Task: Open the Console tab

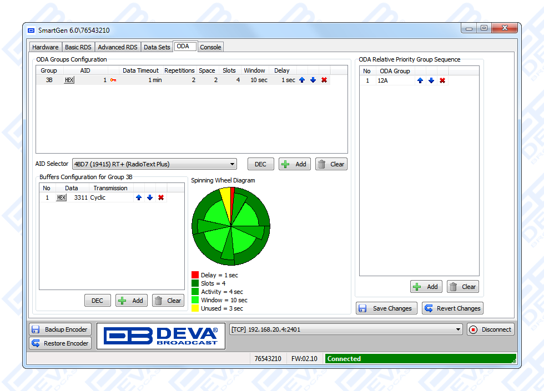Action: 210,47
